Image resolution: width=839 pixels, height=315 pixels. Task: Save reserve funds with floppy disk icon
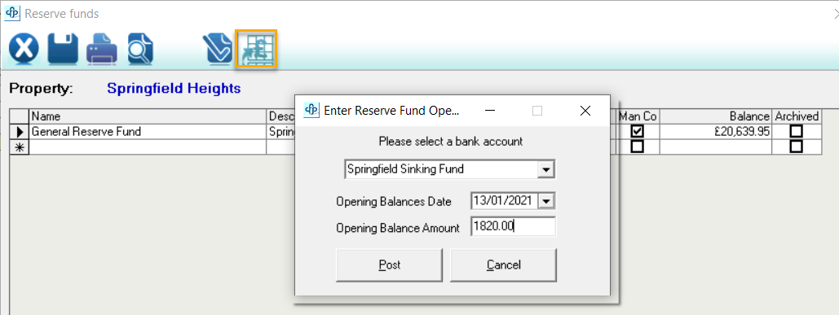click(x=63, y=49)
